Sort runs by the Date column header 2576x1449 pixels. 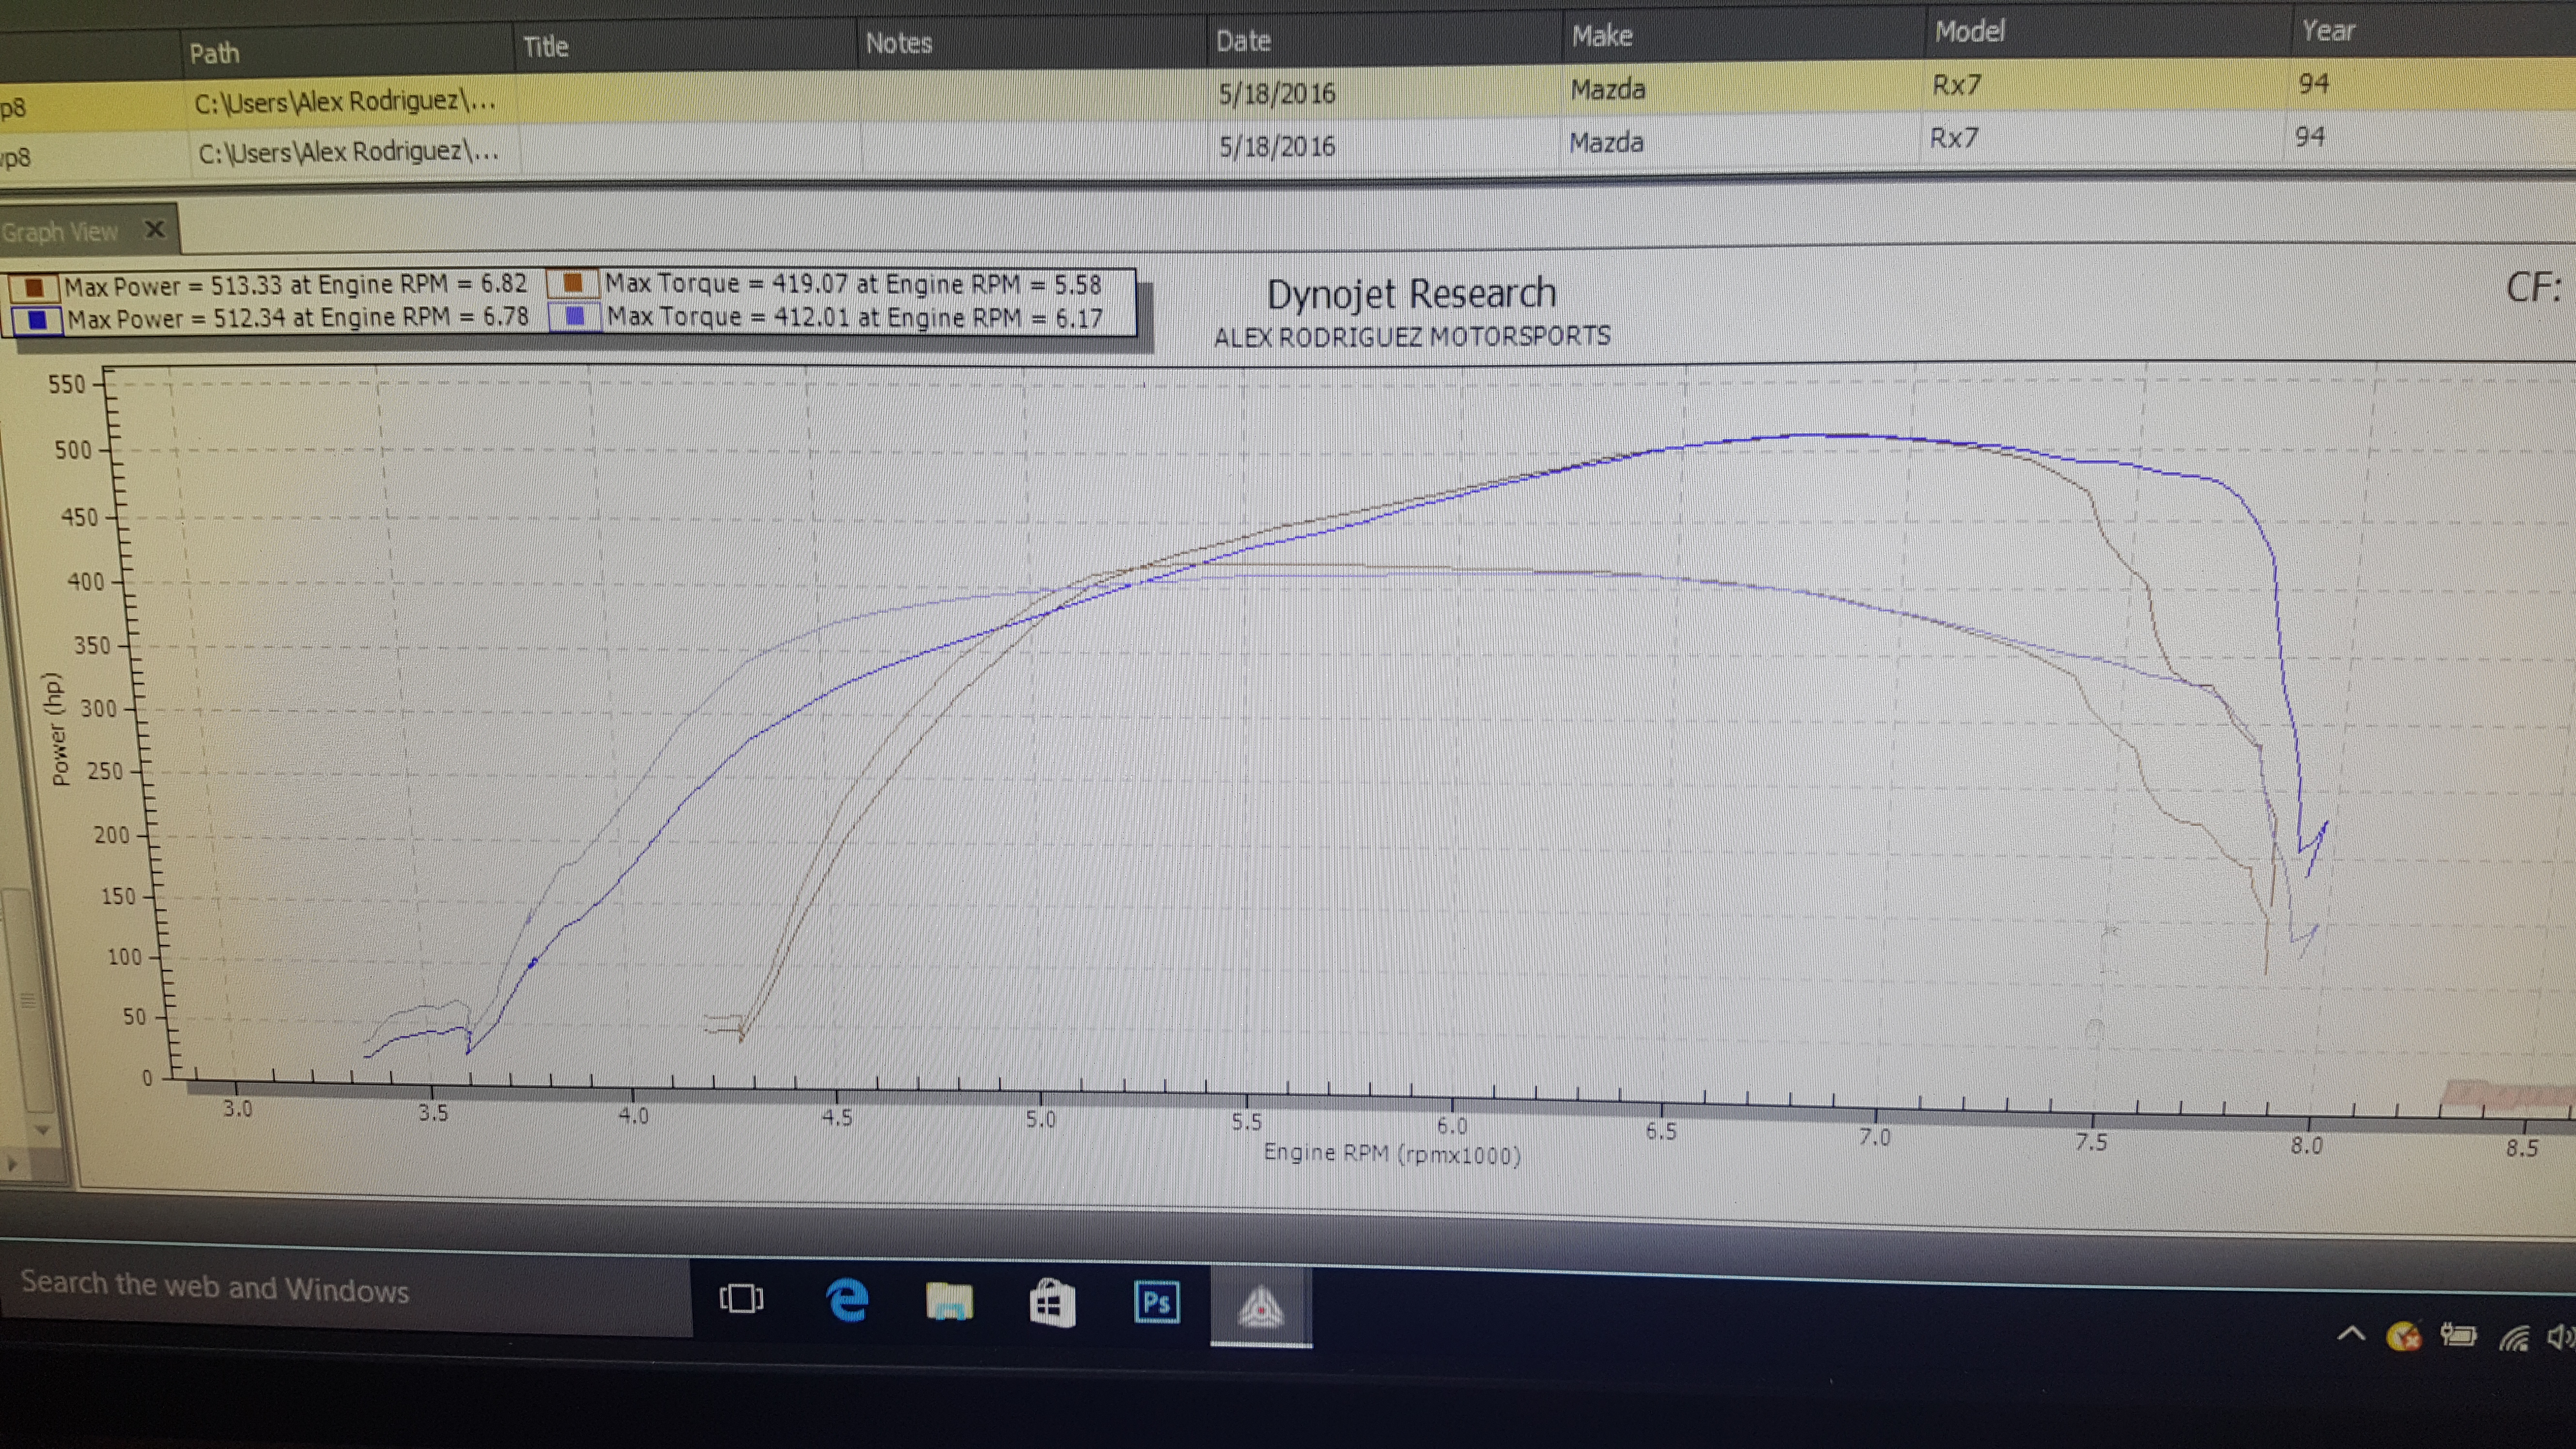(1243, 41)
